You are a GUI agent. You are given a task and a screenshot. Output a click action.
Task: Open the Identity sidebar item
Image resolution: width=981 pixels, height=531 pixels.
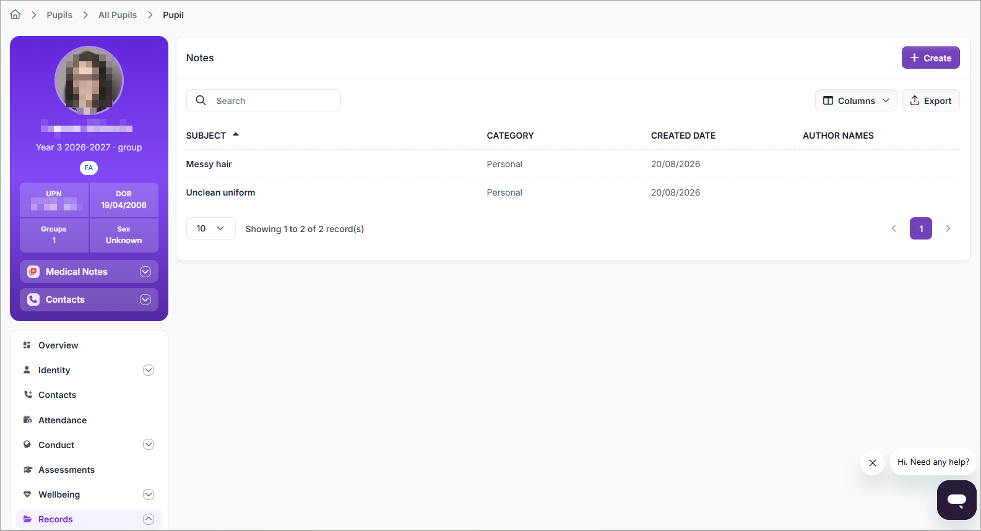click(54, 370)
